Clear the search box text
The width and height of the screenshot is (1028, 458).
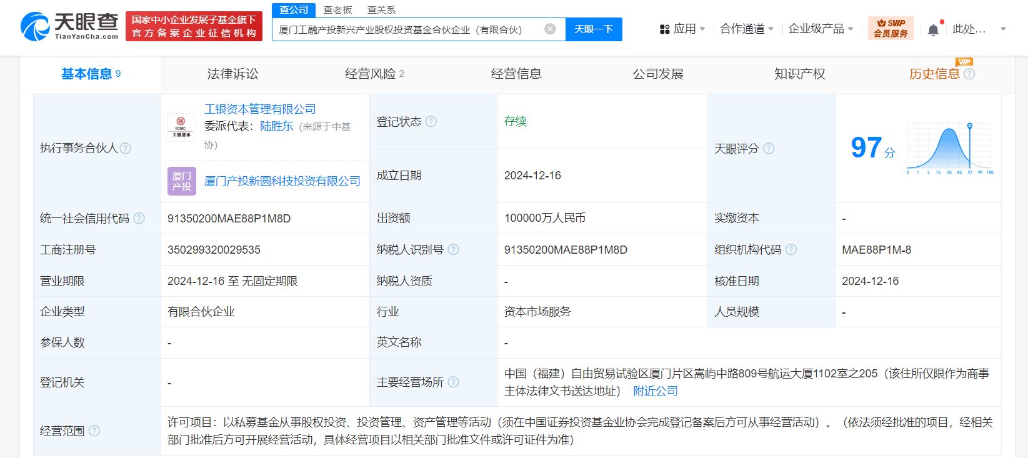(x=550, y=29)
